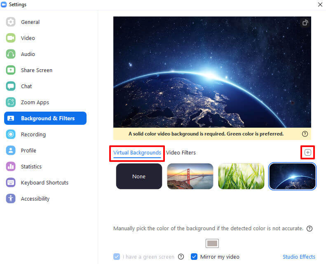
Task: Select None as virtual background
Action: [x=139, y=176]
